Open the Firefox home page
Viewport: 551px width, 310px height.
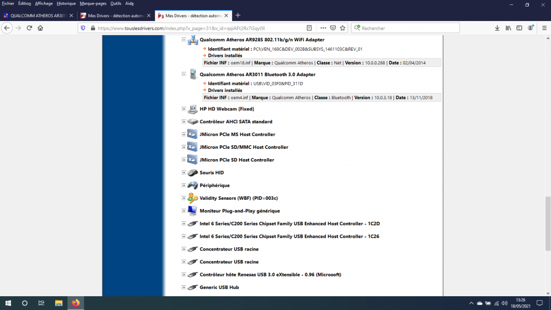[40, 28]
